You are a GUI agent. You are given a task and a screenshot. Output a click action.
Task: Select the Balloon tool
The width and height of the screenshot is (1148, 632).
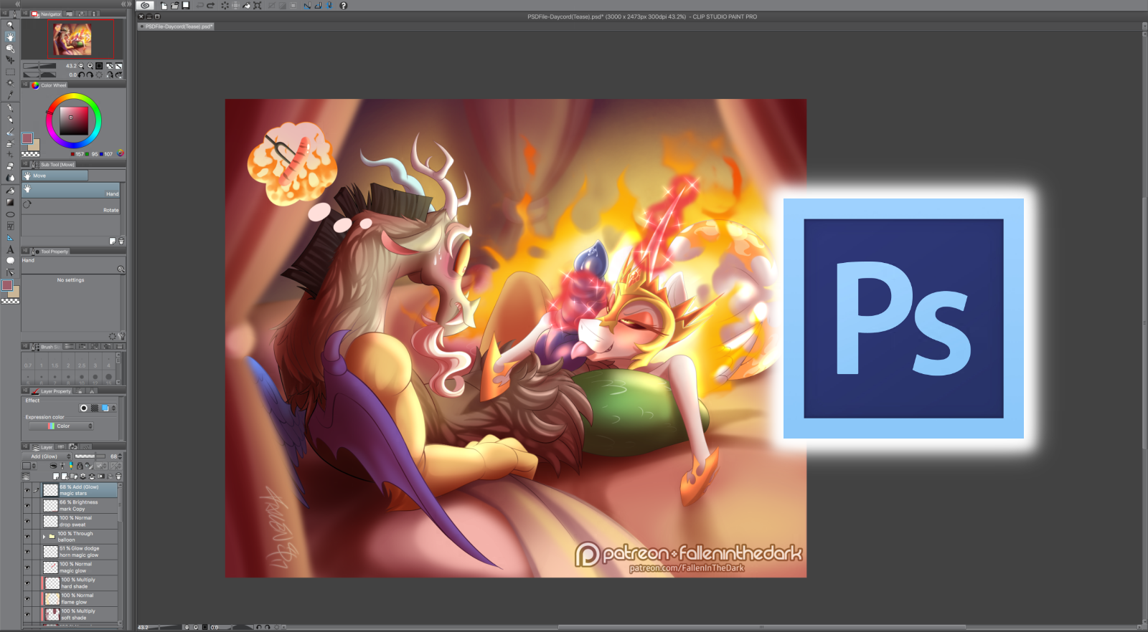tap(10, 261)
